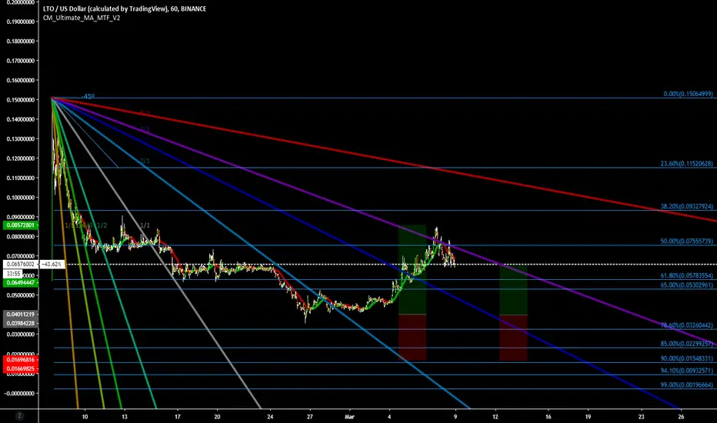Click the 38.20%(0.09327924) Fibonacci level label
This screenshot has height=423, width=717.
(x=686, y=206)
